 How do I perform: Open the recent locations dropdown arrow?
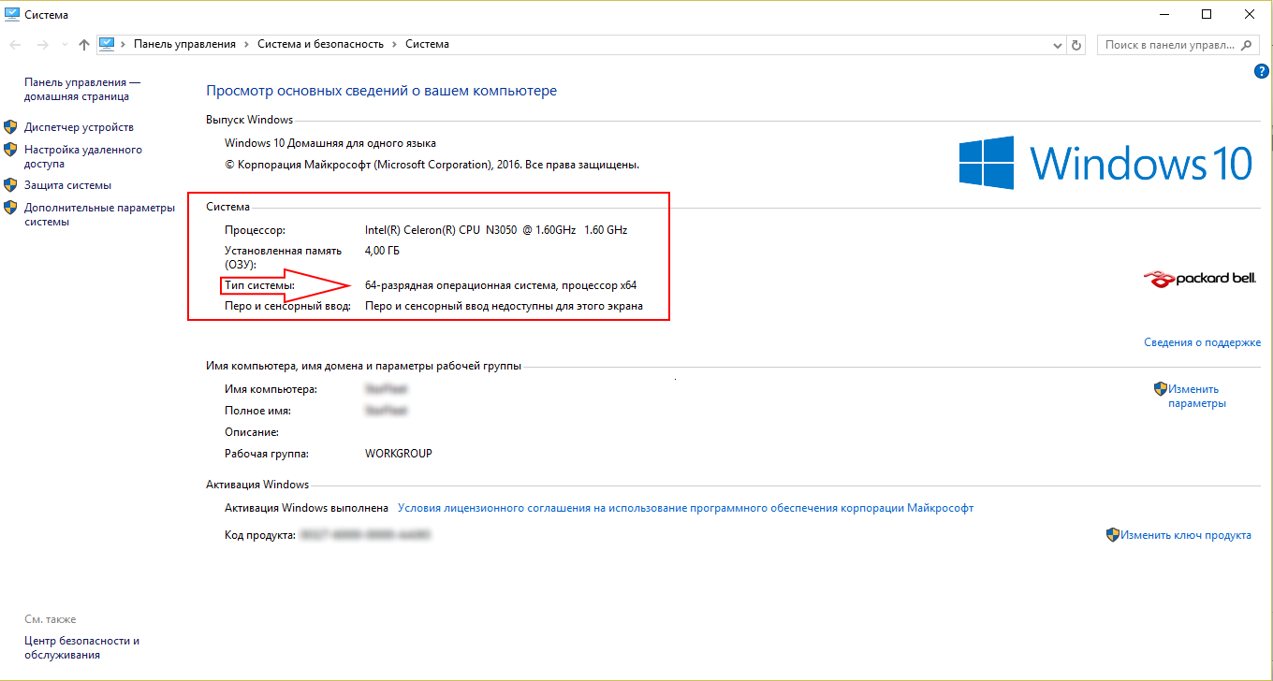coord(64,45)
